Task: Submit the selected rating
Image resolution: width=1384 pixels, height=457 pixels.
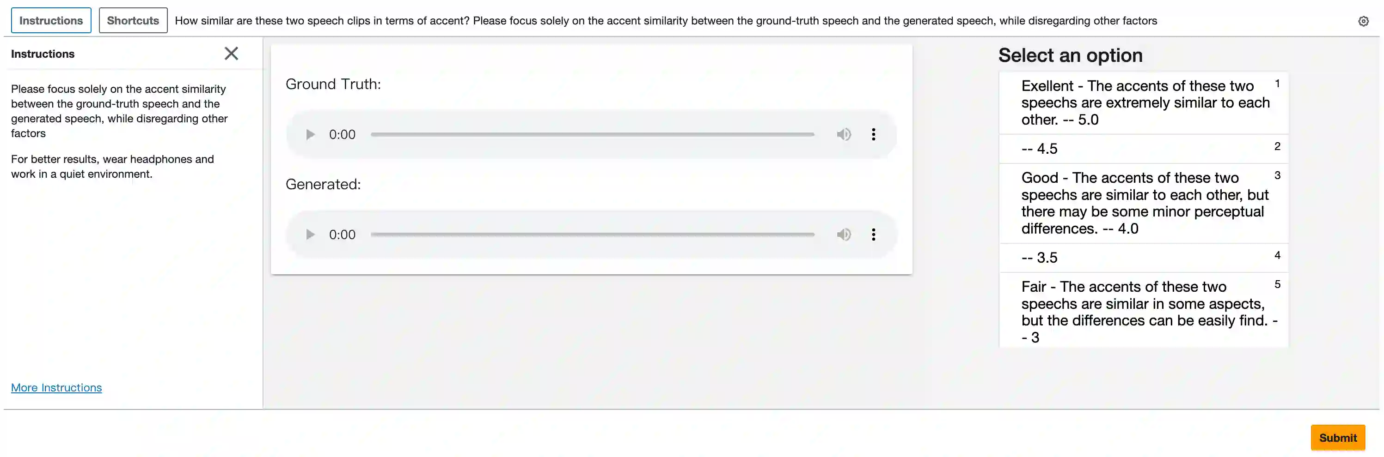Action: 1337,438
